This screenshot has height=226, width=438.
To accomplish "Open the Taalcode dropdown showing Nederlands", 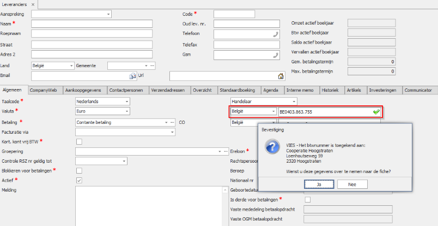I will tap(127, 102).
